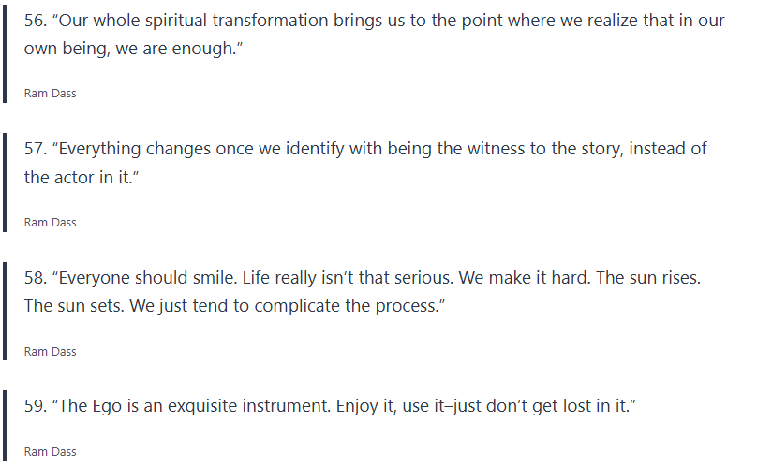Click the number 57 starting the second quote
The height and width of the screenshot is (466, 757).
click(34, 149)
